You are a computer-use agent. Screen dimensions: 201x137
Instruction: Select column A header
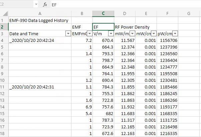pyautogui.click(x=40, y=14)
